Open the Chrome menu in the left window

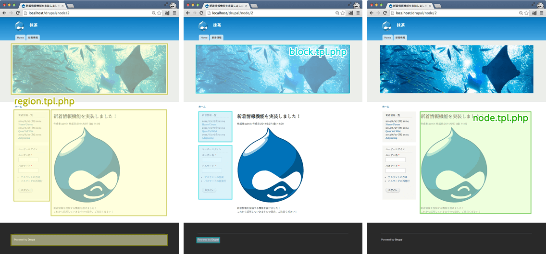pyautogui.click(x=174, y=13)
